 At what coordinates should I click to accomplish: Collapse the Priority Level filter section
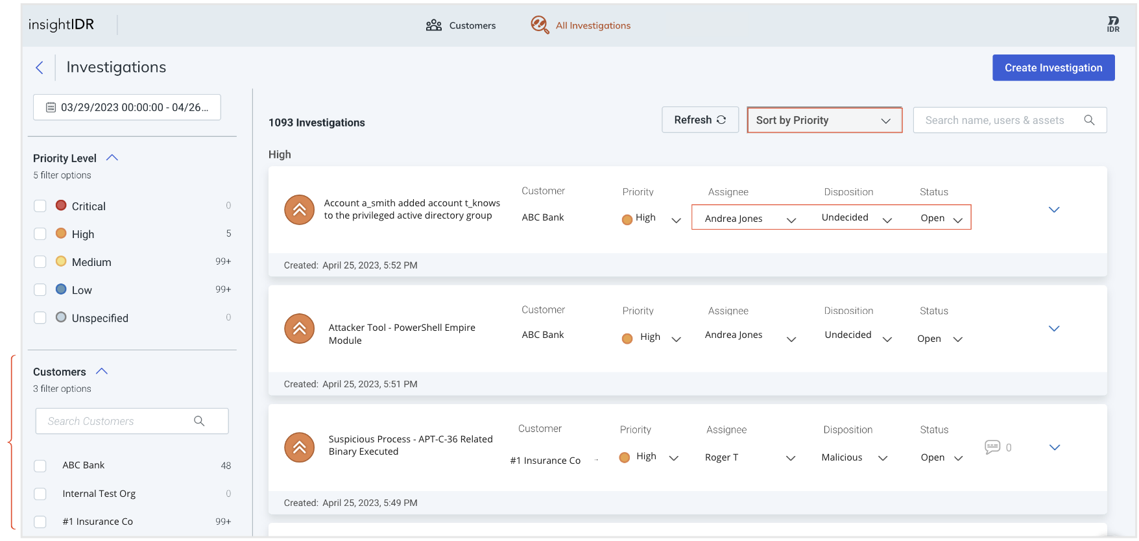(x=112, y=158)
